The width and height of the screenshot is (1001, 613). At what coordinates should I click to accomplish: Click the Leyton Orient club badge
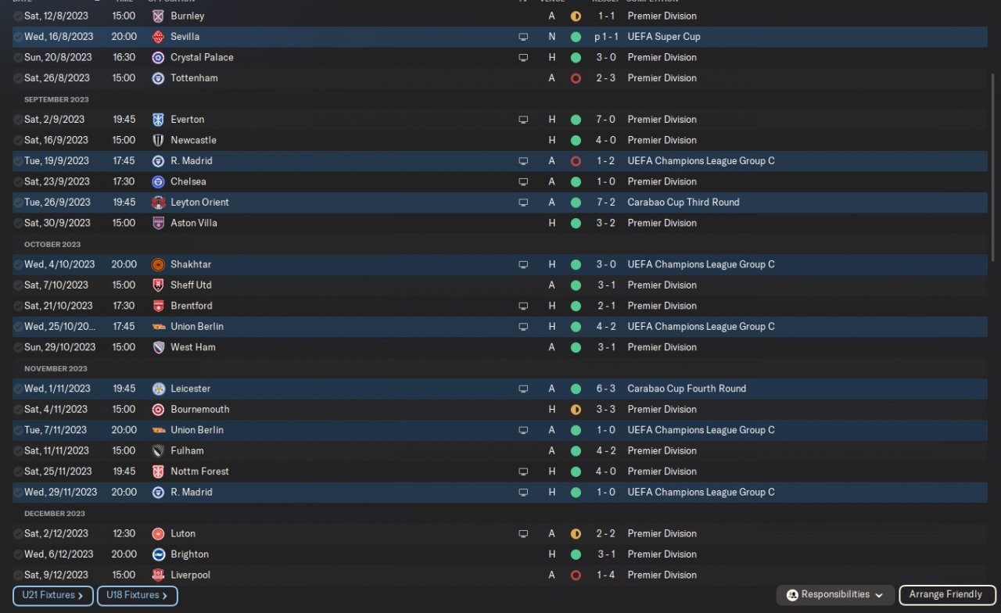point(158,203)
